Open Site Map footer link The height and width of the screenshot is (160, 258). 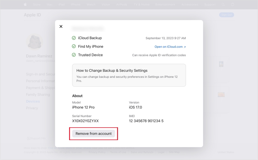[x=174, y=152]
